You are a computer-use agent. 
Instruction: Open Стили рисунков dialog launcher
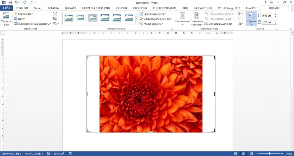tap(172, 29)
